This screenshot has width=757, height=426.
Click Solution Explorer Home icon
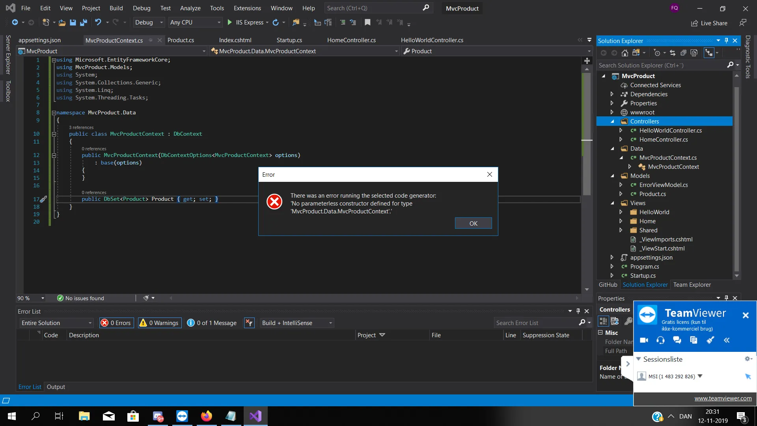coord(625,53)
